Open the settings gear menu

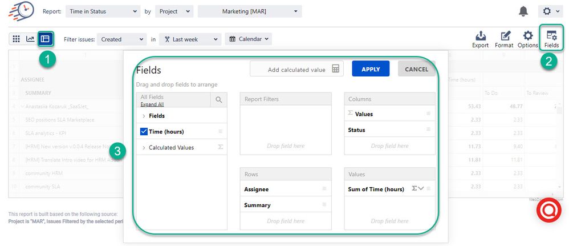tap(551, 11)
